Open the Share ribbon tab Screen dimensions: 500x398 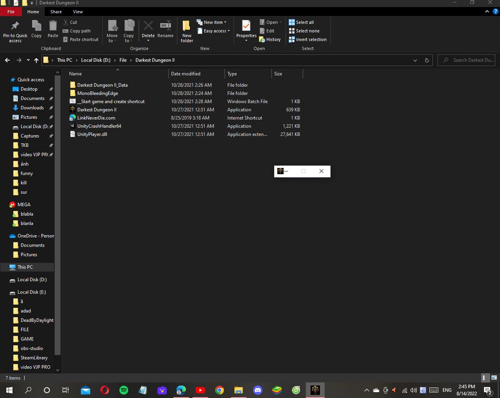pyautogui.click(x=56, y=12)
